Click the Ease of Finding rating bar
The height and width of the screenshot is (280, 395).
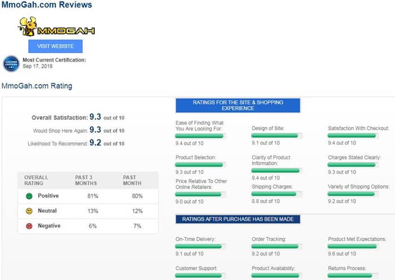(x=200, y=136)
